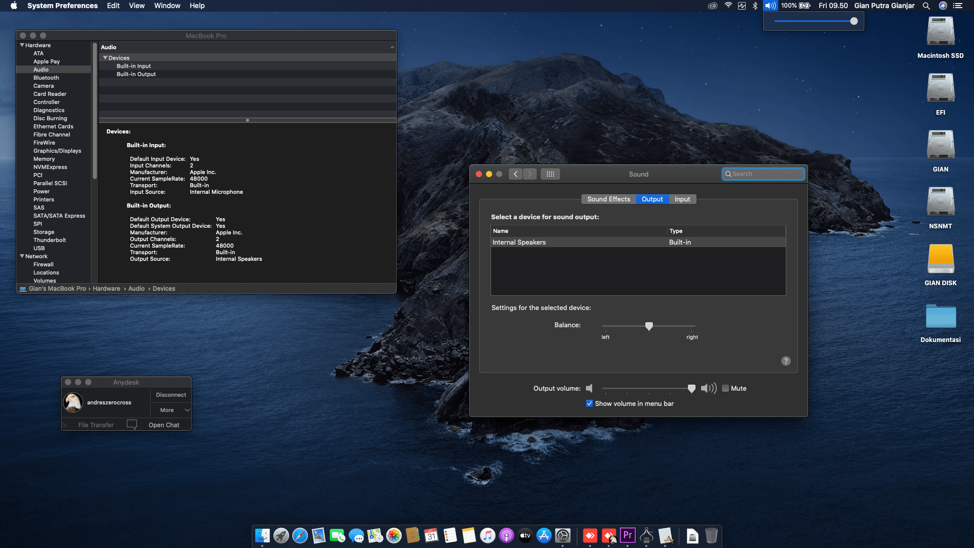This screenshot has width=974, height=548.
Task: Click File Transfer in AnyDesk
Action: [x=95, y=425]
